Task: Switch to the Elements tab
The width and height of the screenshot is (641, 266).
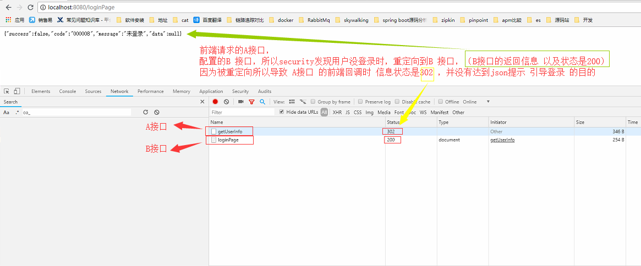Action: (41, 91)
